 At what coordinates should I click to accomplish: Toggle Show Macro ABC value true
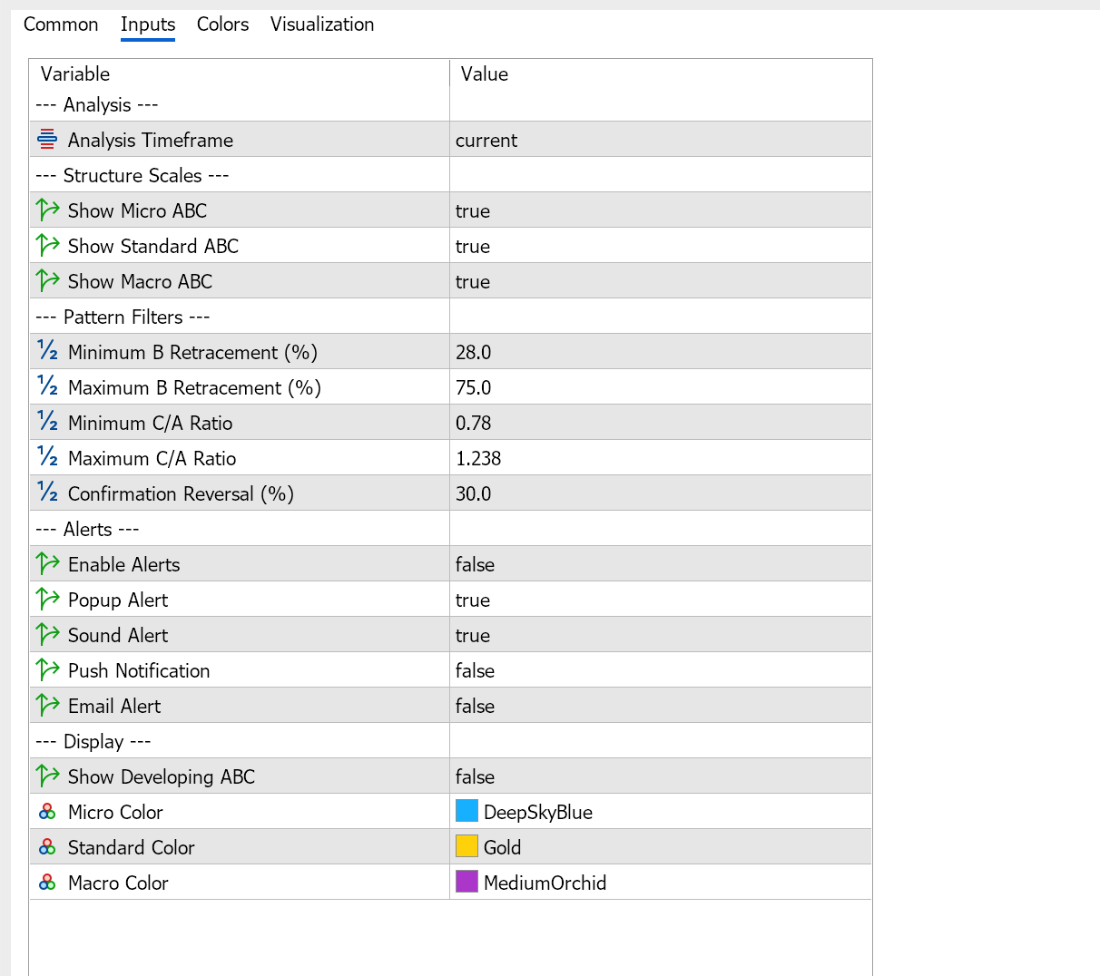[x=661, y=281]
